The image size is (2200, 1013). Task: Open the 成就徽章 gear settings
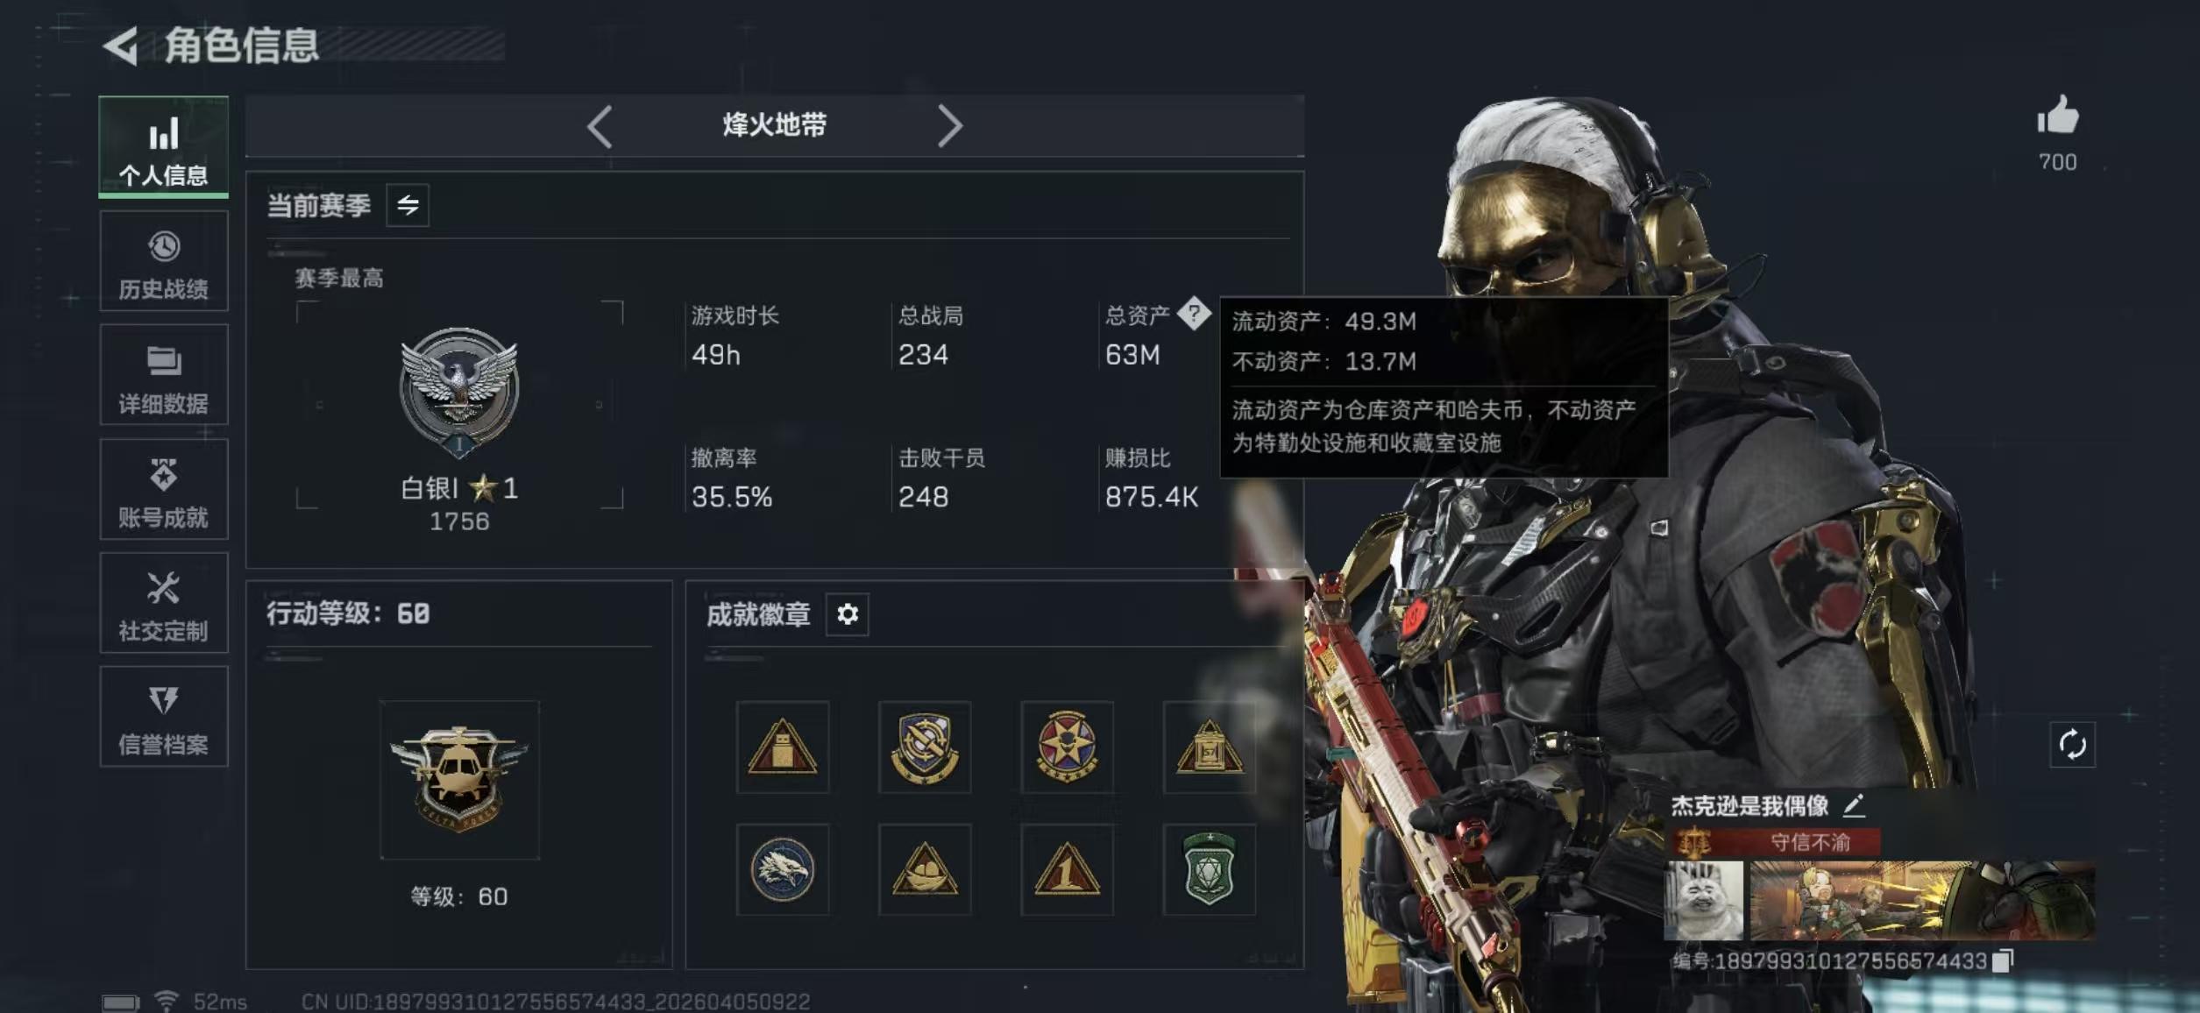847,614
